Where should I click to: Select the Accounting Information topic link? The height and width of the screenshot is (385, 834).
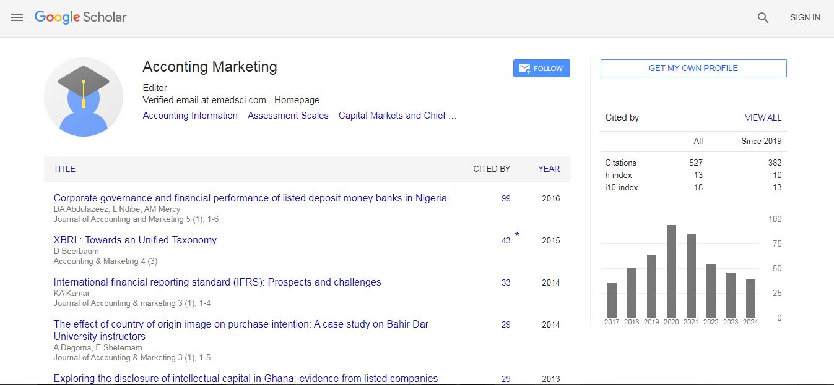[190, 116]
